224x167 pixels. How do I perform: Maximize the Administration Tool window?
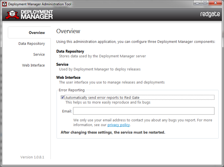click(205, 3)
